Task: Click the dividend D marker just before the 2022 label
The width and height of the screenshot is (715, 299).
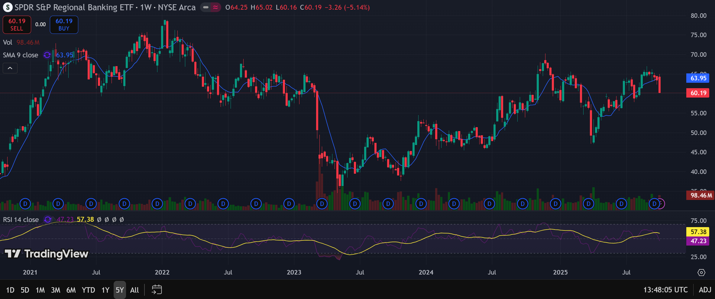Action: [157, 204]
